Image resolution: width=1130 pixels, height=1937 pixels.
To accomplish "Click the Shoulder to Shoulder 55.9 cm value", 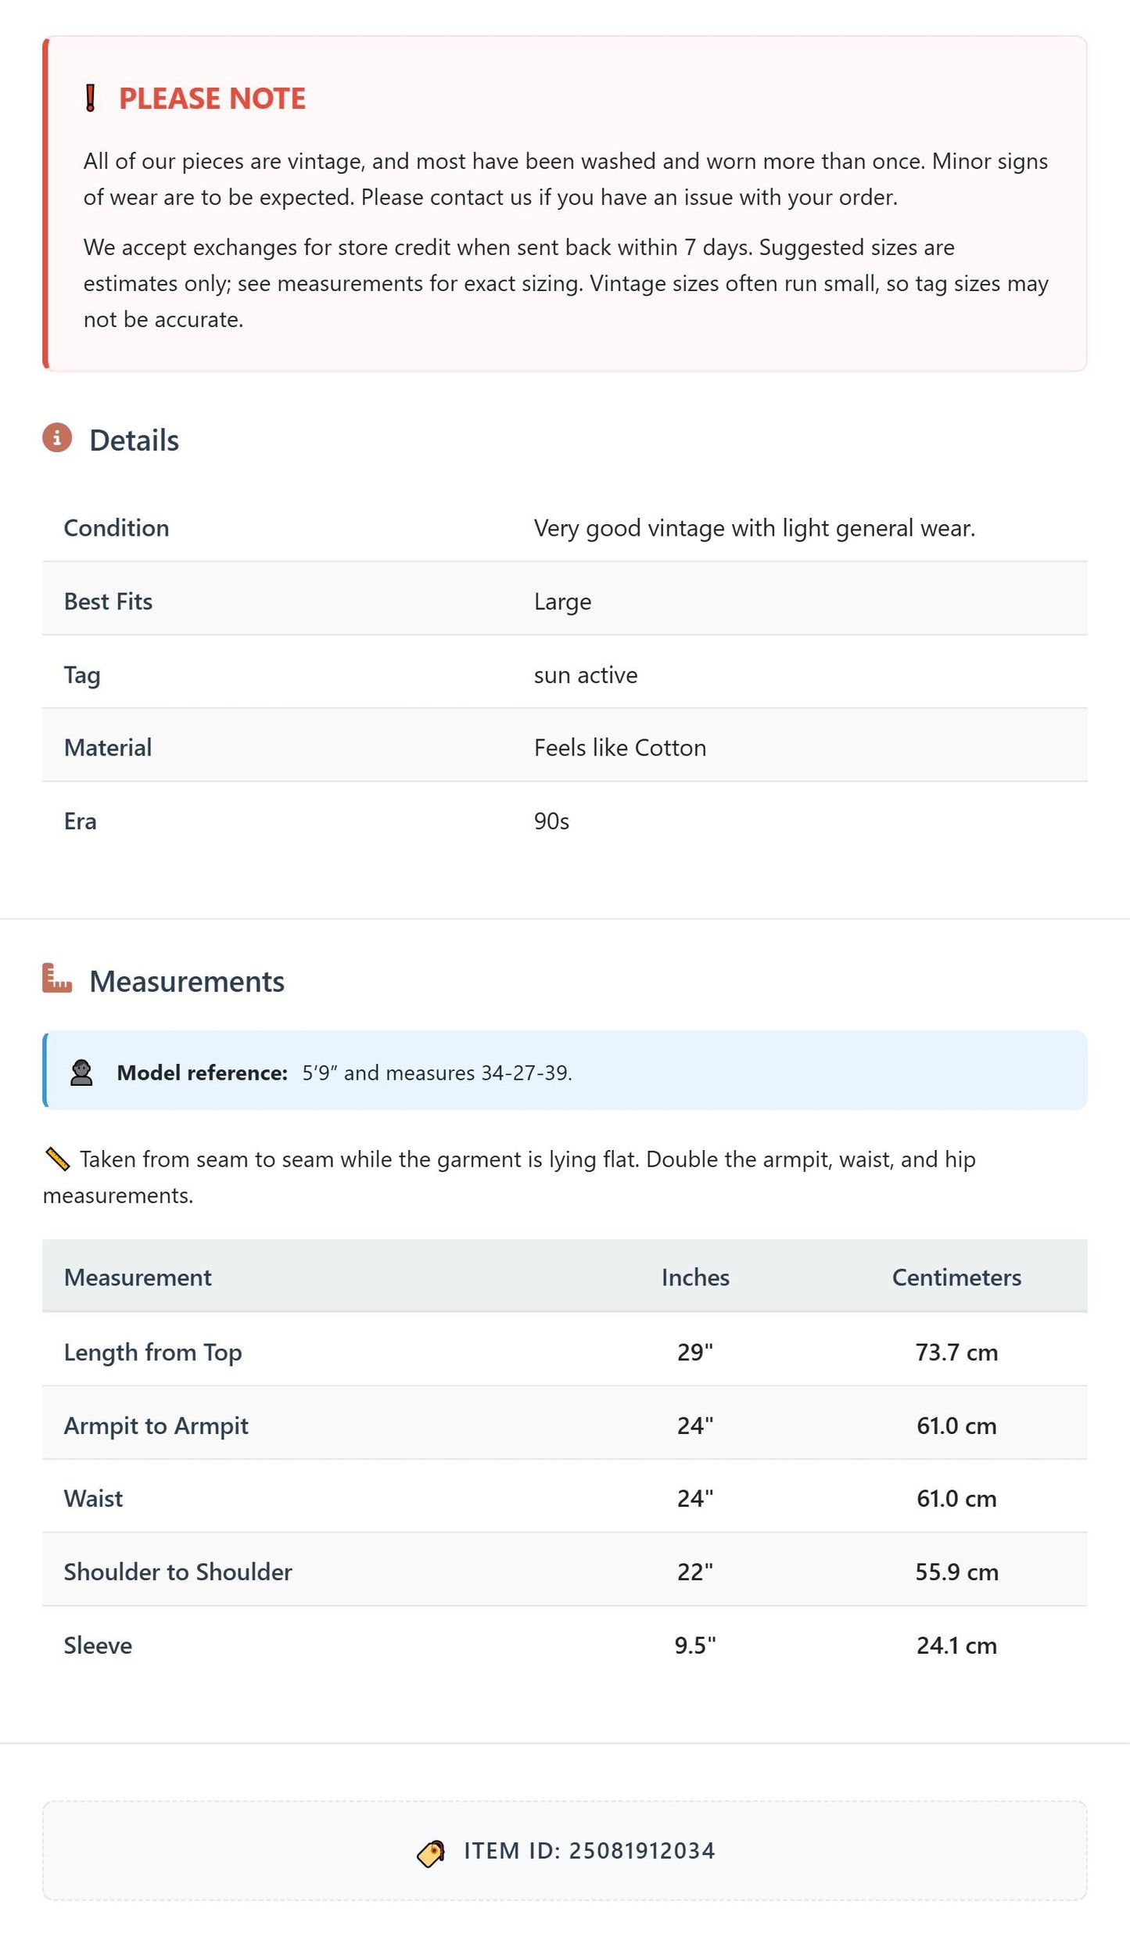I will click(x=956, y=1572).
